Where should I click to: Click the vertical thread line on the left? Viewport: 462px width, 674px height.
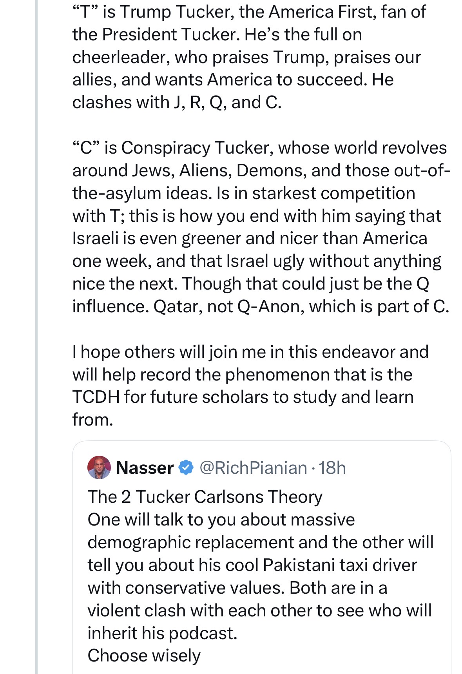(36, 313)
